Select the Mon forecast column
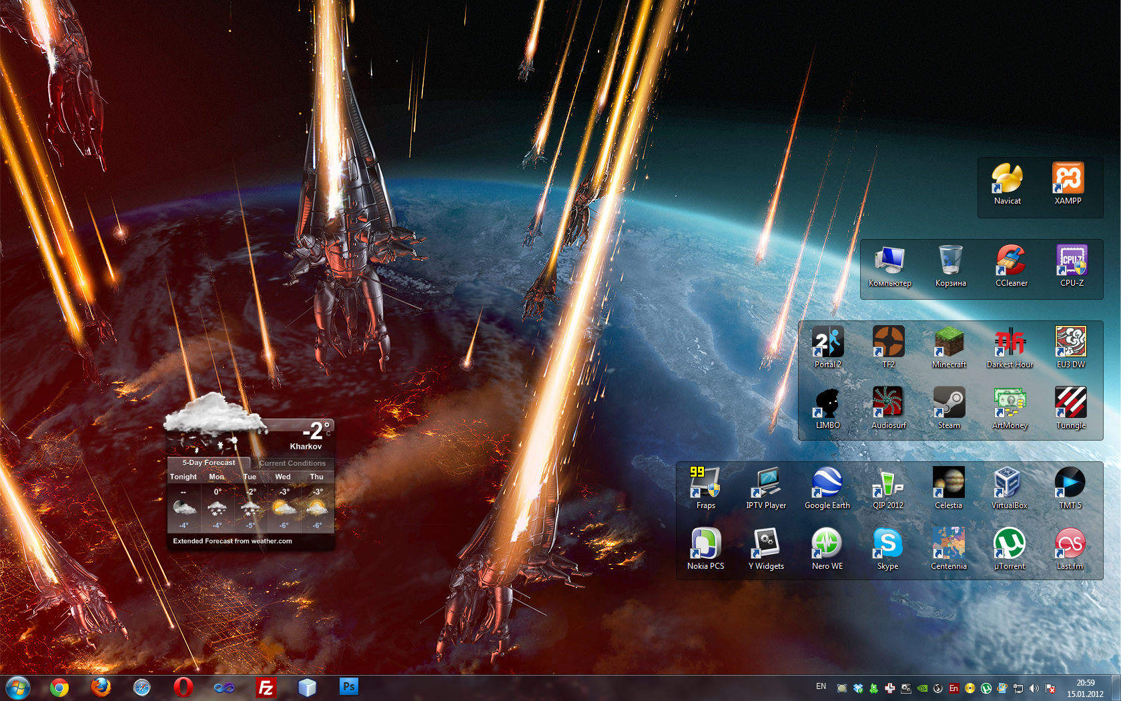1121x701 pixels. coord(217,501)
